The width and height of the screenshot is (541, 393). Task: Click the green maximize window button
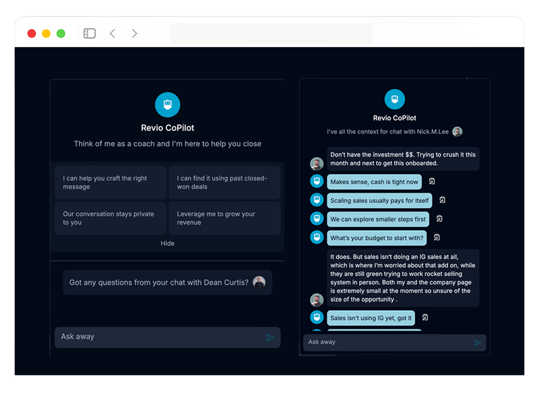61,33
